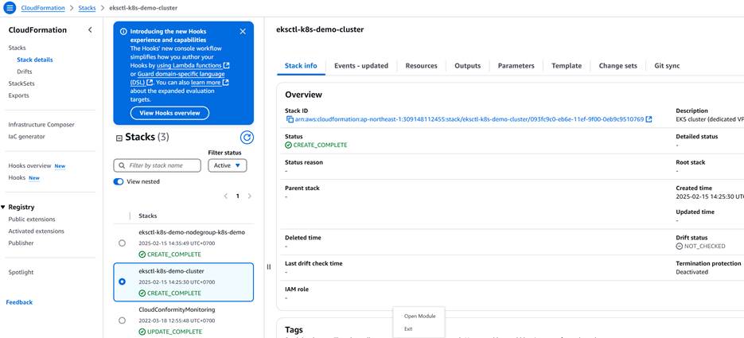Refresh the Stacks list

(247, 138)
